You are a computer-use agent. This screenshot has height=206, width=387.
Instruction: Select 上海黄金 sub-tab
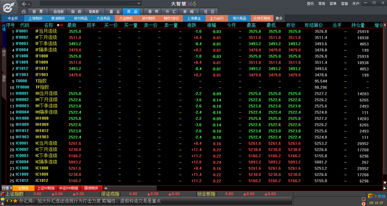coord(194,18)
